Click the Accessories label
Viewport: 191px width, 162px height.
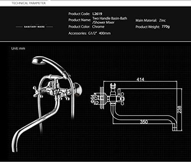(x=78, y=33)
